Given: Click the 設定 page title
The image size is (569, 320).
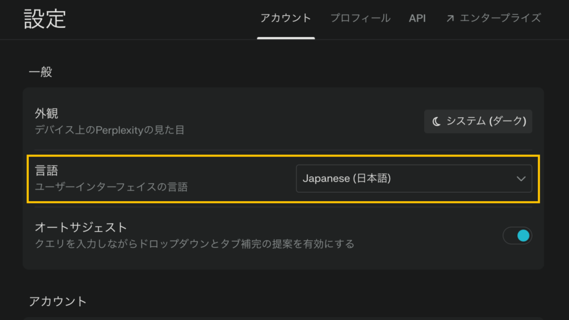Looking at the screenshot, I should coord(43,17).
